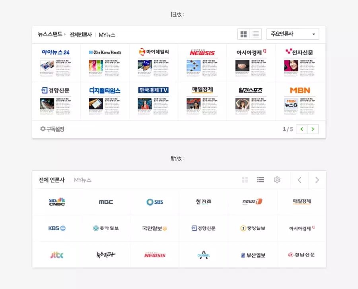Open the SBS logo
The width and height of the screenshot is (358, 289).
(155, 202)
